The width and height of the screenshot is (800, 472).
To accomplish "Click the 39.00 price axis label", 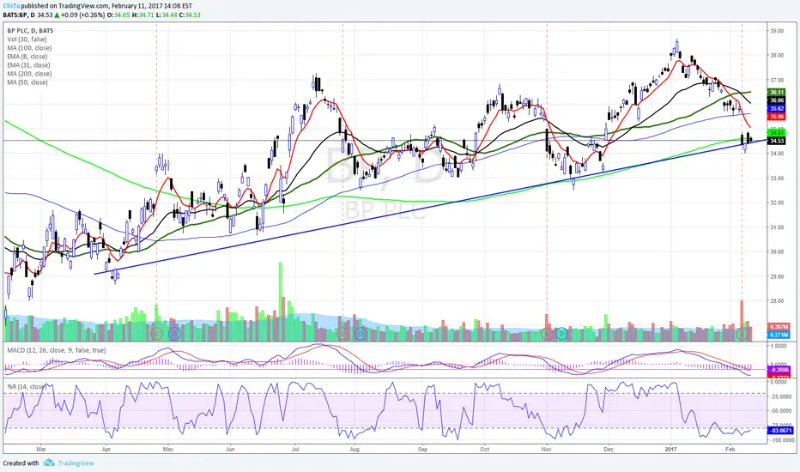I will [x=777, y=31].
